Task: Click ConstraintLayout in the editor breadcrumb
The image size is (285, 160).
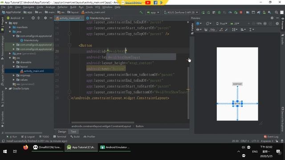Action: (x=101, y=126)
